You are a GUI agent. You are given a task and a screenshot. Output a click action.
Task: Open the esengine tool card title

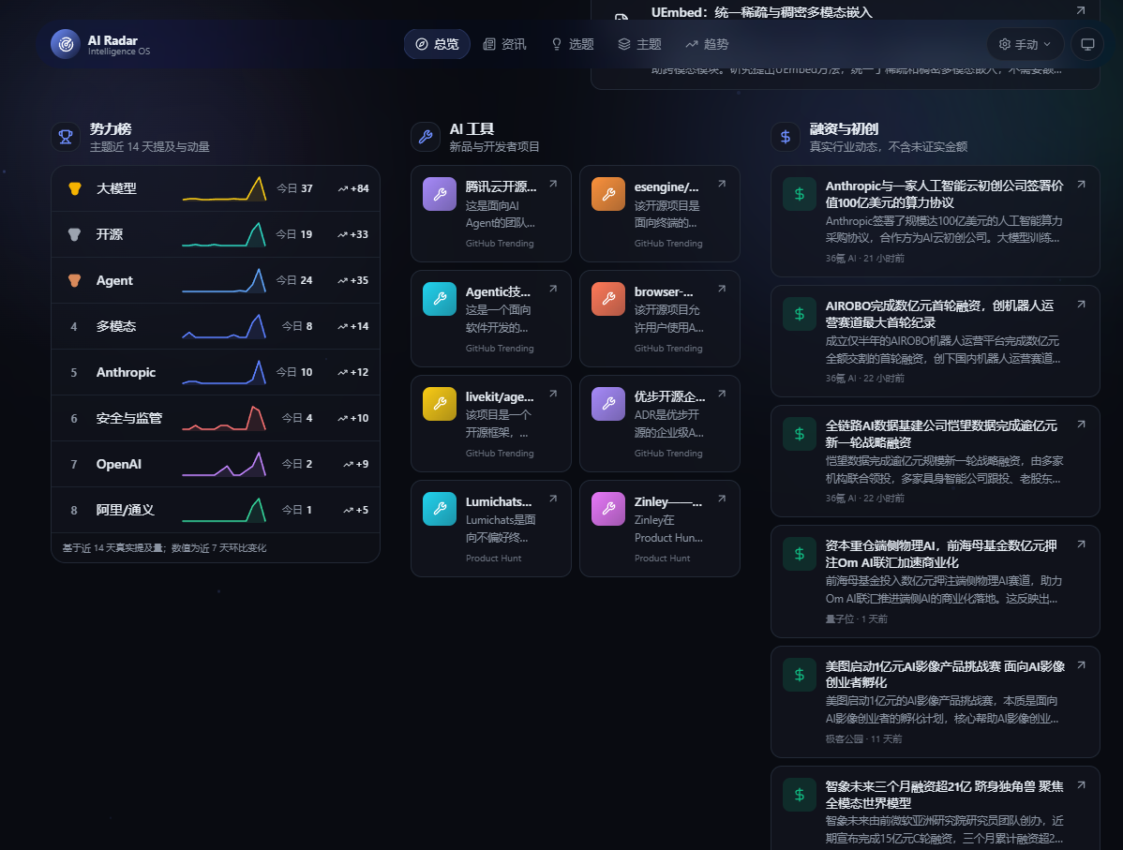666,186
